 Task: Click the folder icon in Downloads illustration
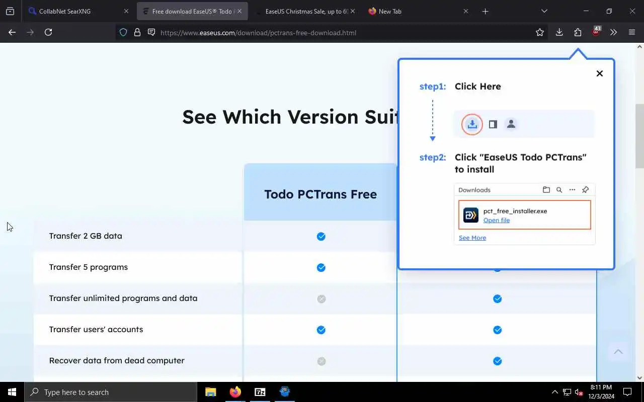click(x=546, y=190)
